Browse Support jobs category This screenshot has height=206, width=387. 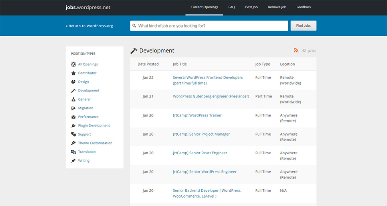pos(84,134)
